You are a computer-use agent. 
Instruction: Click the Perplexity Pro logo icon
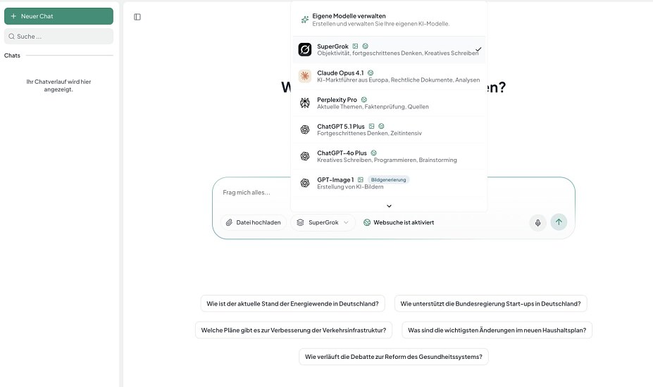(x=304, y=103)
